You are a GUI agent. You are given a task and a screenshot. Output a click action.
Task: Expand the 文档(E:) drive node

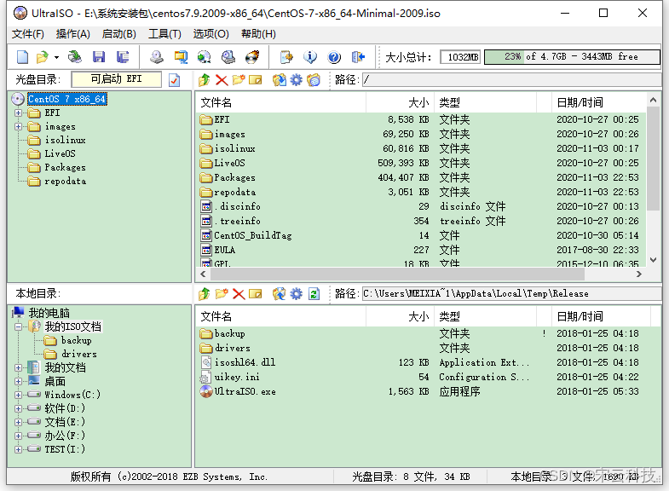coord(19,422)
